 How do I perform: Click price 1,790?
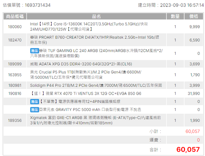[x=195, y=75]
